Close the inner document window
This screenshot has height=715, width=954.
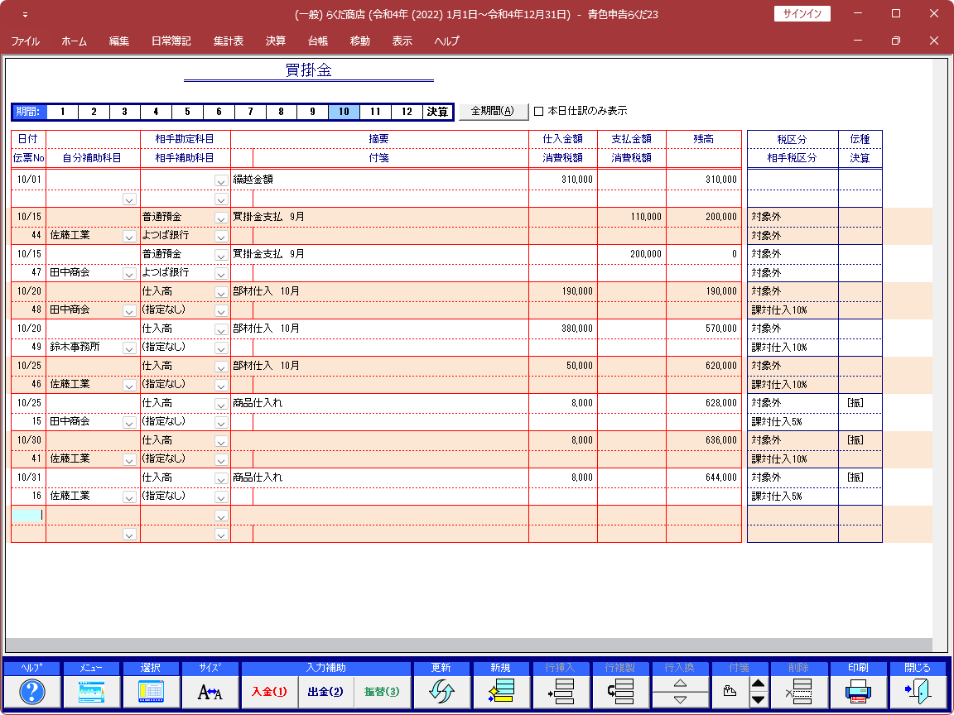934,41
